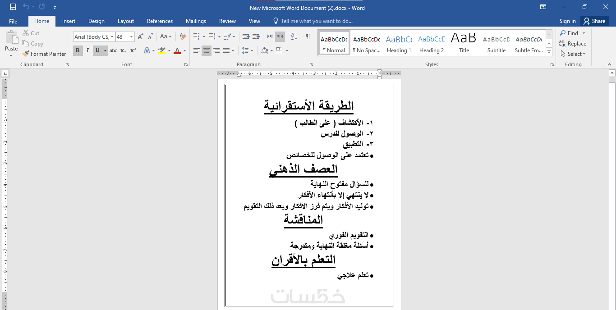This screenshot has height=310, width=616.
Task: Click Tell me what you want field
Action: pos(313,21)
